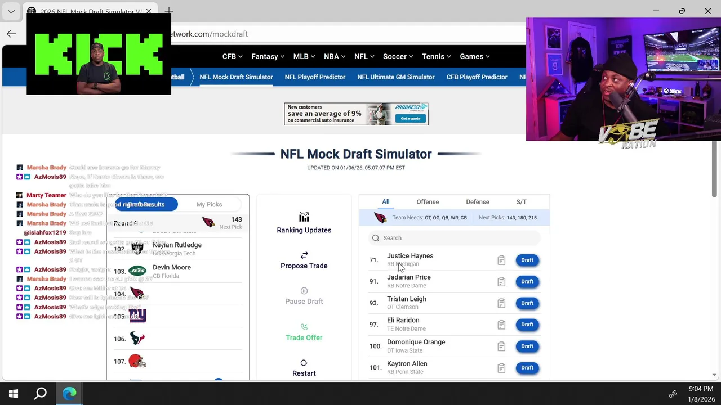Open NFL Ultimate GM Simulator nav link
Viewport: 721px width, 405px height.
(396, 77)
